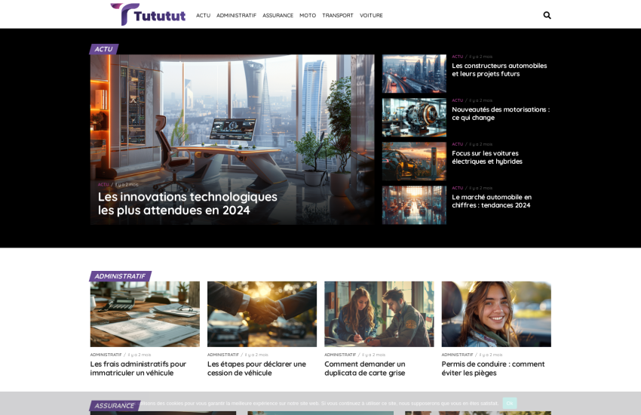This screenshot has width=641, height=415.
Task: Select MOTO in the navigation bar
Action: tap(308, 15)
